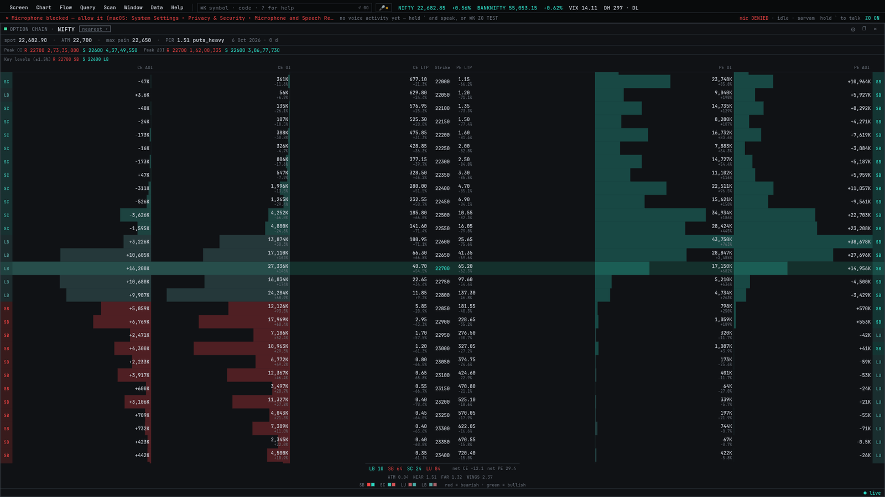This screenshot has width=885, height=497.
Task: Click the Strike column header
Action: click(x=442, y=67)
